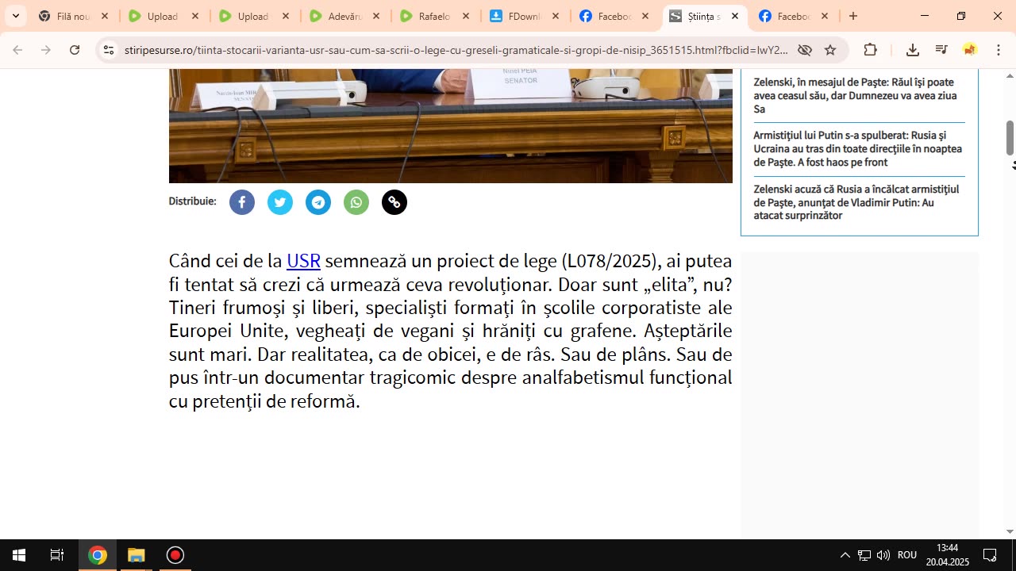Image resolution: width=1016 pixels, height=571 pixels.
Task: Close the Știința tab
Action: (735, 16)
